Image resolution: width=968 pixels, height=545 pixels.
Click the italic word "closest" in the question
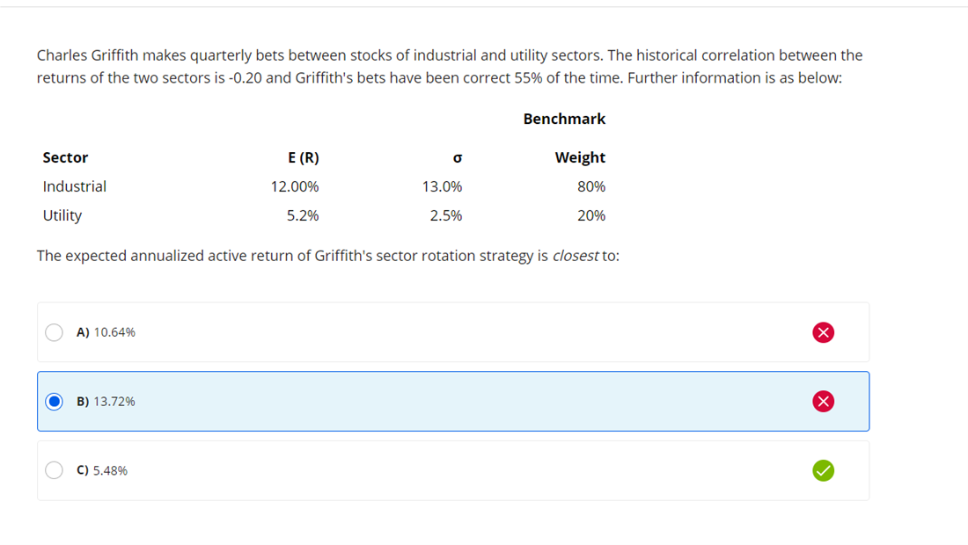pyautogui.click(x=576, y=256)
